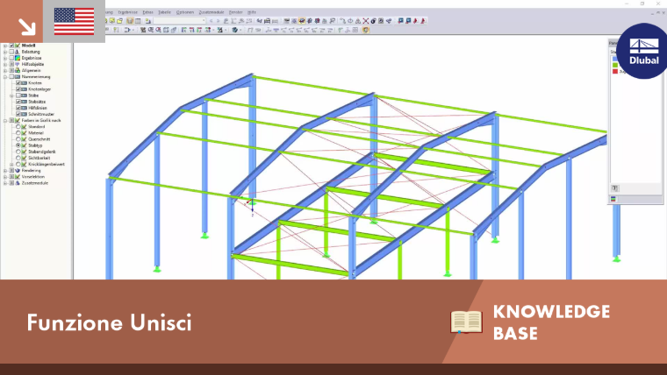Toggle the Schnittmuster numbering checkbox
667x375 pixels.
tap(18, 114)
